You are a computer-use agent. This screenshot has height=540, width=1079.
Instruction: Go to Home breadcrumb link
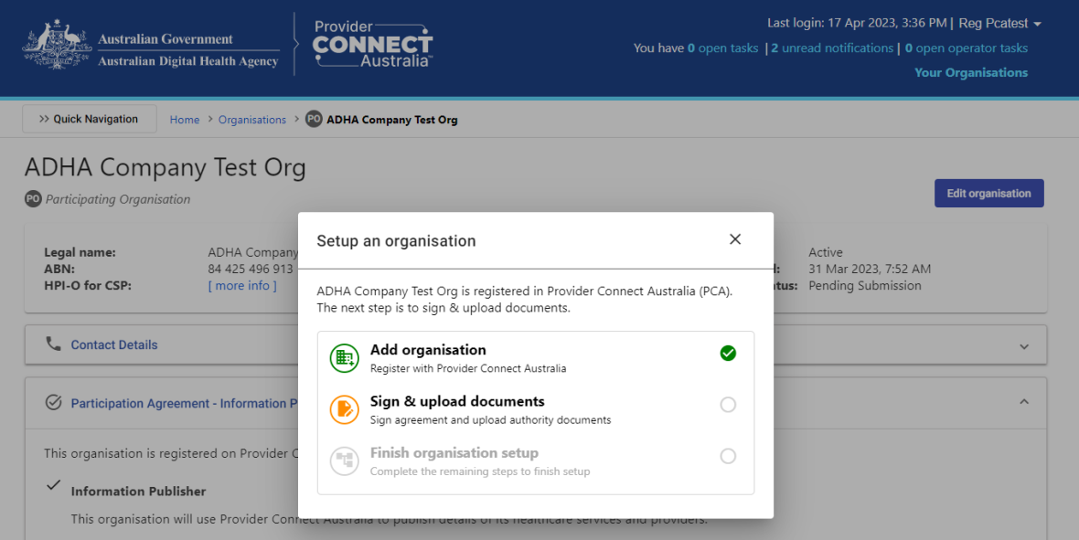click(x=185, y=120)
